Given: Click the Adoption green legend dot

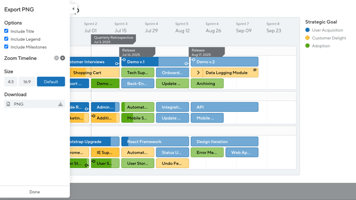Looking at the screenshot, I should click(x=307, y=46).
